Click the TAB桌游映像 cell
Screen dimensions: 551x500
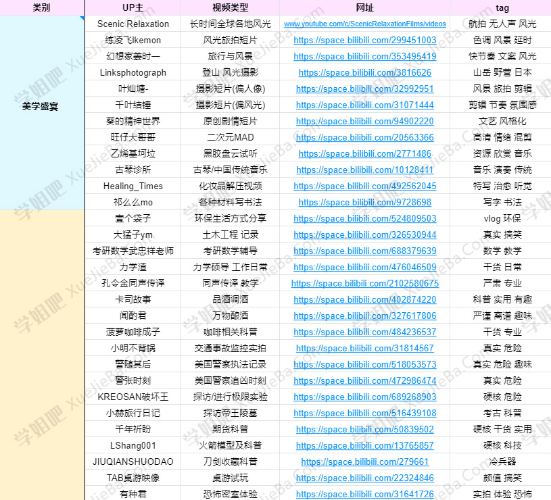(133, 478)
